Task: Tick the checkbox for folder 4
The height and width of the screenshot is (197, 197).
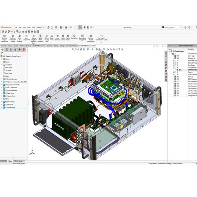Action: click(x=175, y=67)
